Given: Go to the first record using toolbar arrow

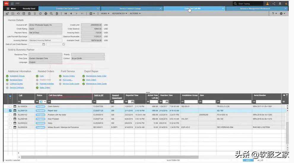Looking at the screenshot, I should click(x=65, y=14).
